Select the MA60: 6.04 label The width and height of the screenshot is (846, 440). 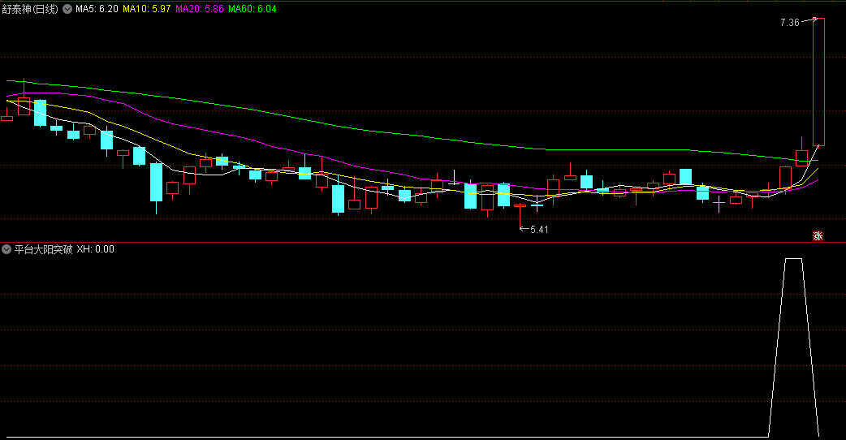click(x=252, y=9)
